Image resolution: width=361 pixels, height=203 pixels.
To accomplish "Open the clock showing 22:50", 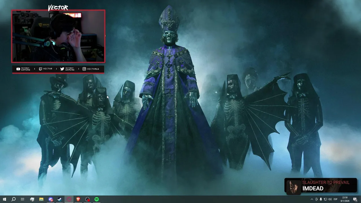I will coord(345,199).
